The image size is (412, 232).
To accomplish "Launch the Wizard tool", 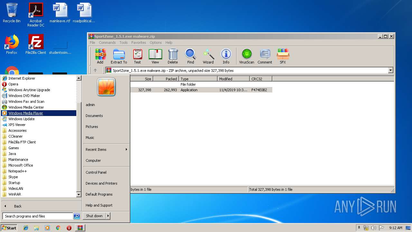I will [208, 56].
